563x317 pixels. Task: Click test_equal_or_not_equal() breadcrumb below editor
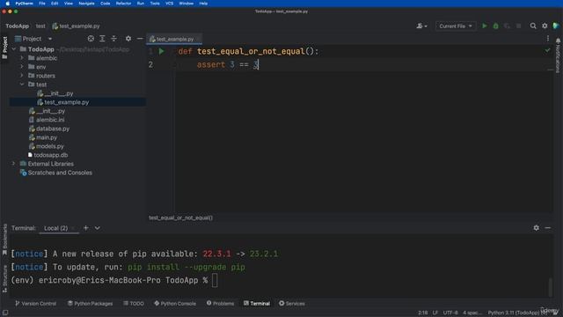(x=180, y=217)
